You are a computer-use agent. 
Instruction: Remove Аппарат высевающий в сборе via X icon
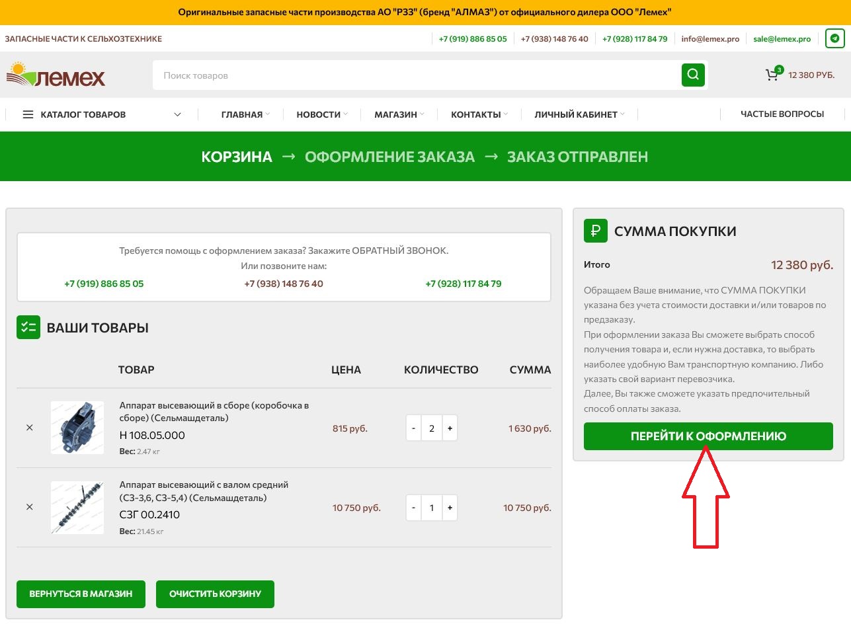[29, 428]
